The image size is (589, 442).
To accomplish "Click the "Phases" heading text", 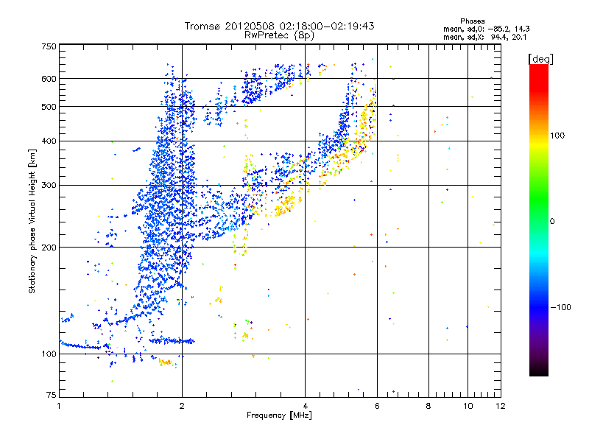I will pos(472,21).
